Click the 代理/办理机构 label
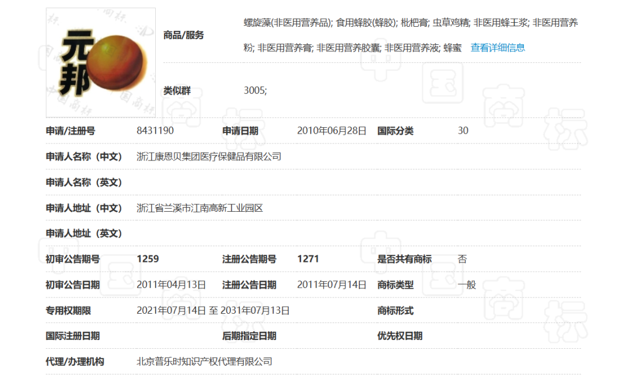The width and height of the screenshot is (630, 375). tap(75, 362)
